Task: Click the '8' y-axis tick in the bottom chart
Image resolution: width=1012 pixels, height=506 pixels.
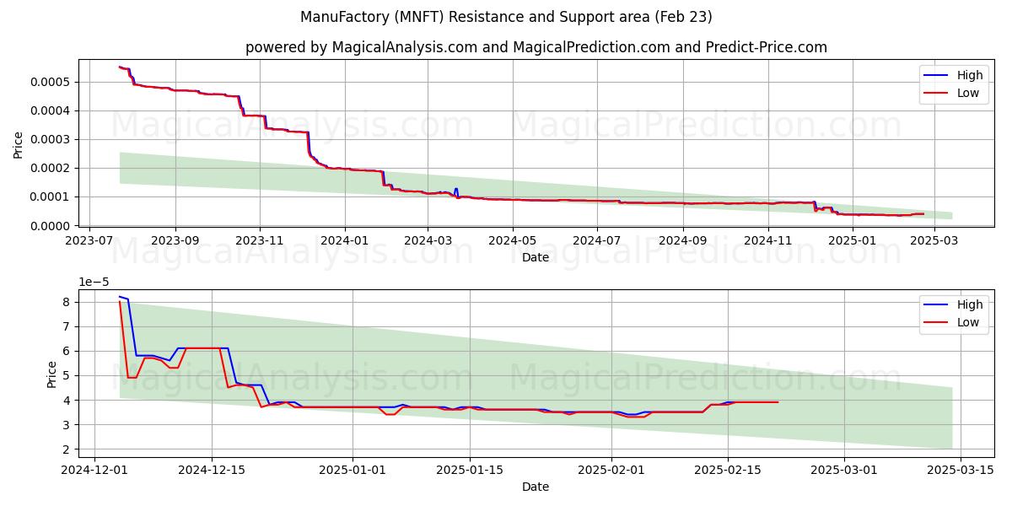Action: (x=68, y=302)
